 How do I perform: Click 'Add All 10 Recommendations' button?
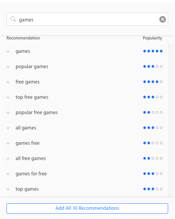coord(87,208)
